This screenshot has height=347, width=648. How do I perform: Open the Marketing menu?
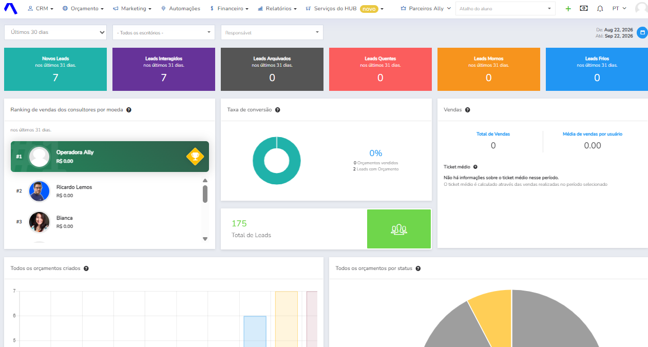pyautogui.click(x=132, y=9)
